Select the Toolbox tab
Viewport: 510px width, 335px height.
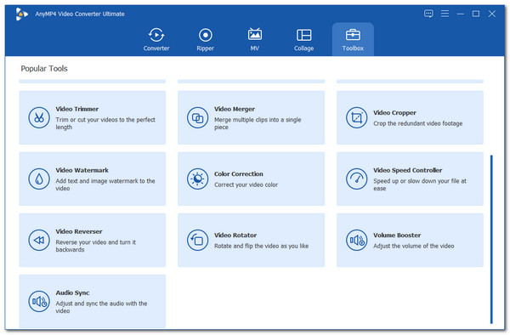[x=353, y=39]
